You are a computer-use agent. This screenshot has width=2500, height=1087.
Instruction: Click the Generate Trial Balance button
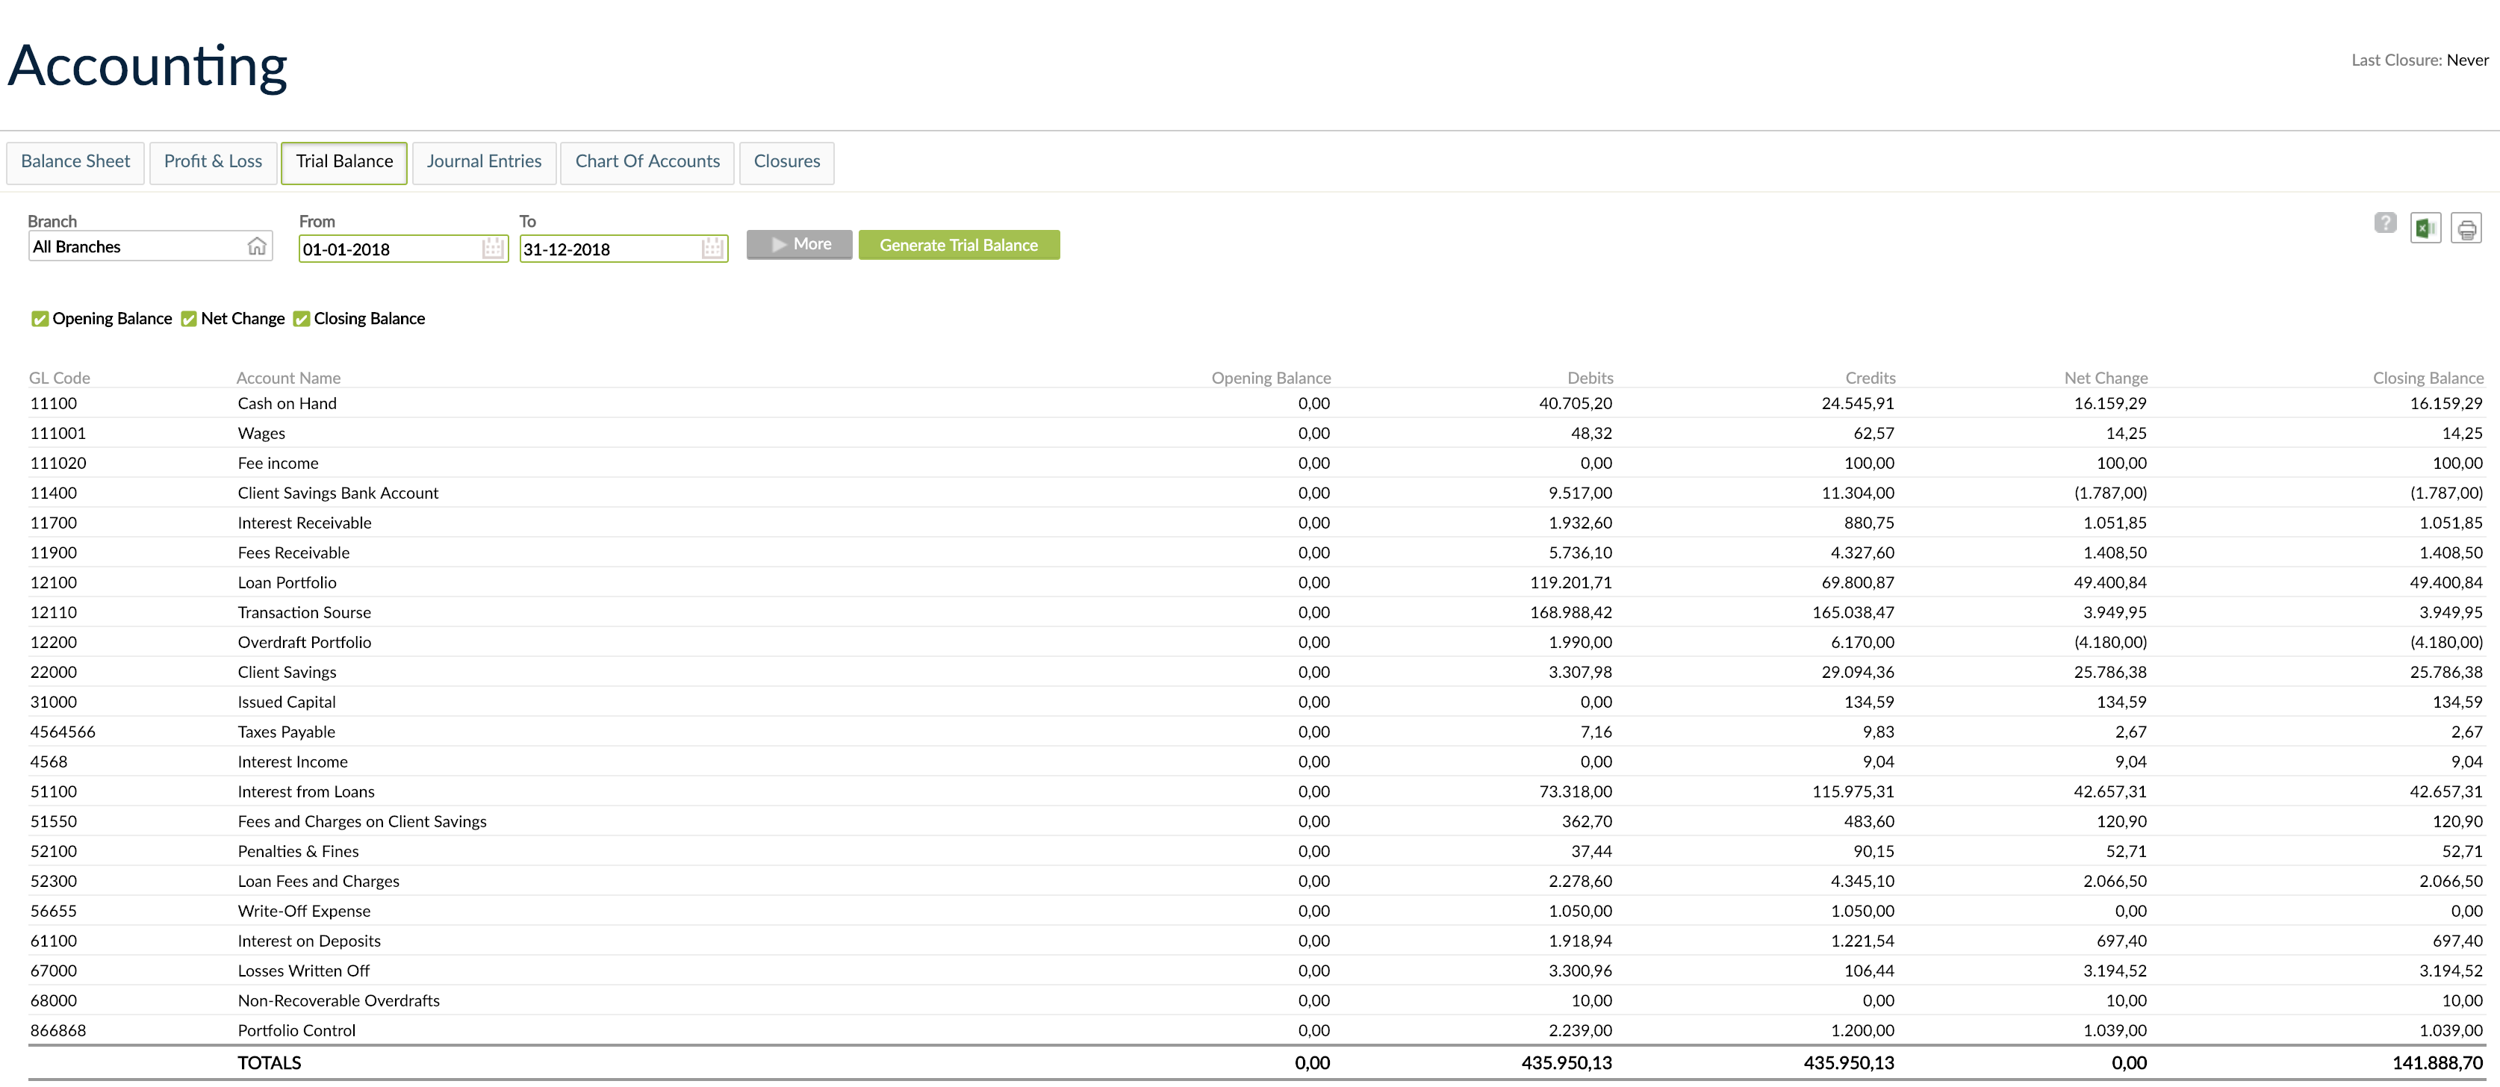(x=959, y=245)
